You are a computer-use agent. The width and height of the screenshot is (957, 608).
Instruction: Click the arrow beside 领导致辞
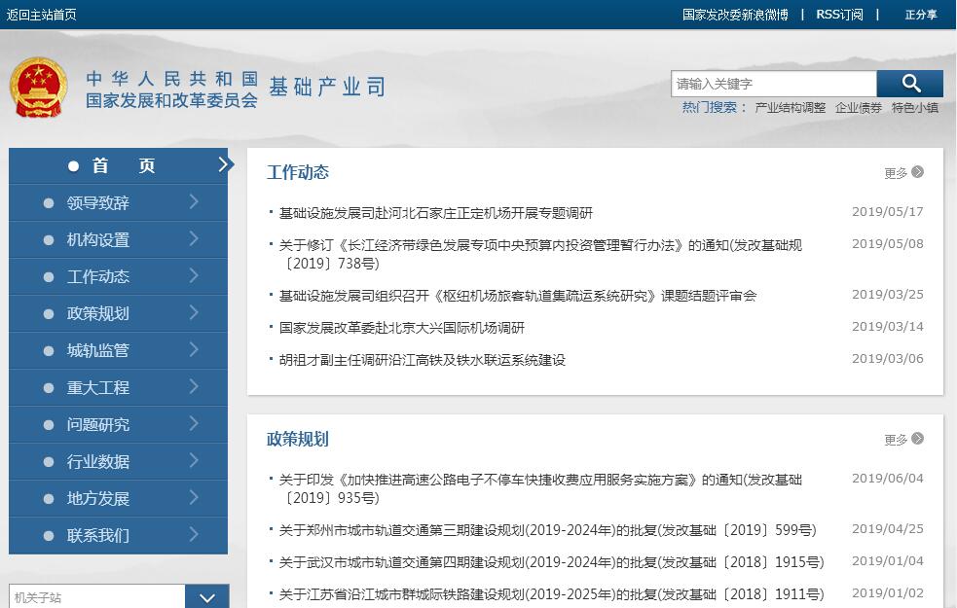pos(194,202)
